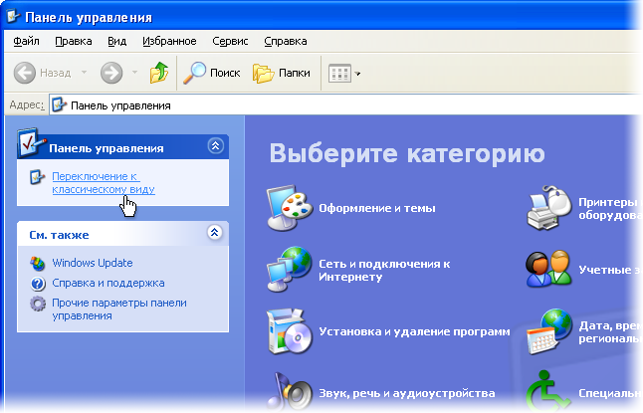Go up one folder level icon
The image size is (643, 413).
[x=159, y=73]
